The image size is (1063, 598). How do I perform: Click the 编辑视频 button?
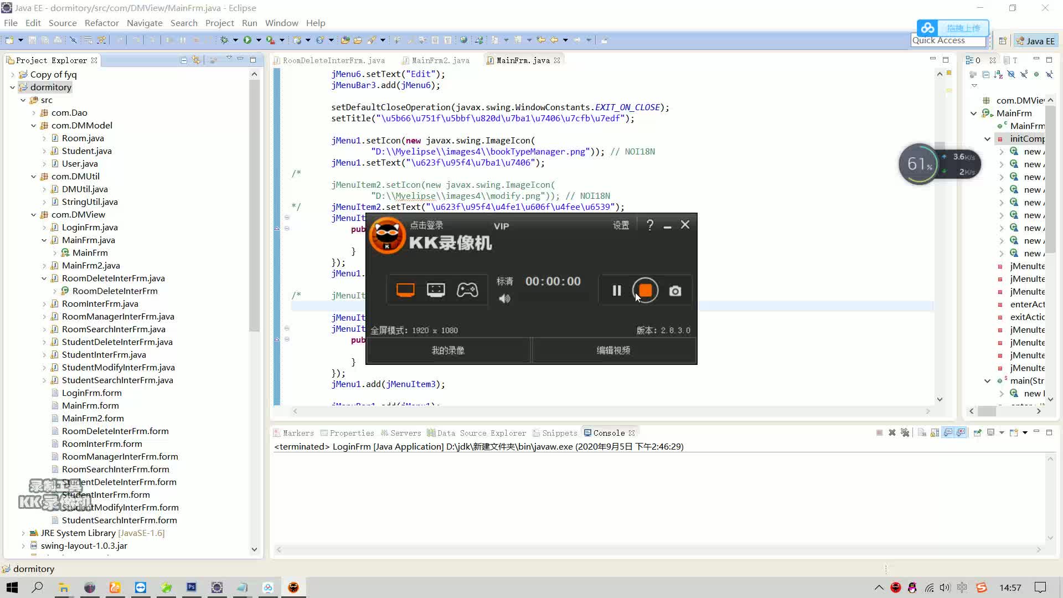coord(613,350)
